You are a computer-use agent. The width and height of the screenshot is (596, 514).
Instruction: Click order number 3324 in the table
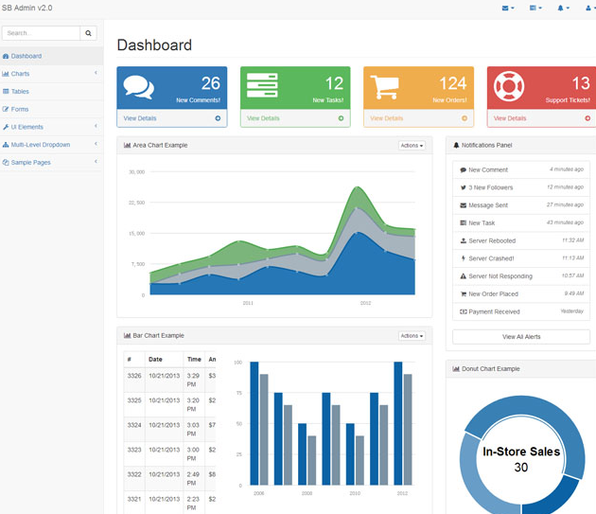click(134, 425)
